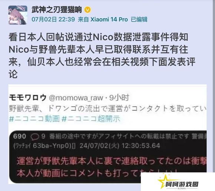The height and width of the screenshot is (191, 215).
Task: Click the 已编辑 edited label
Action: coord(139,19)
